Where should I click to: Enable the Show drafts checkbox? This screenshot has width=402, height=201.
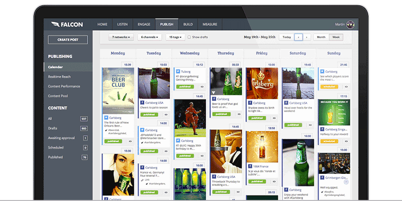189,37
